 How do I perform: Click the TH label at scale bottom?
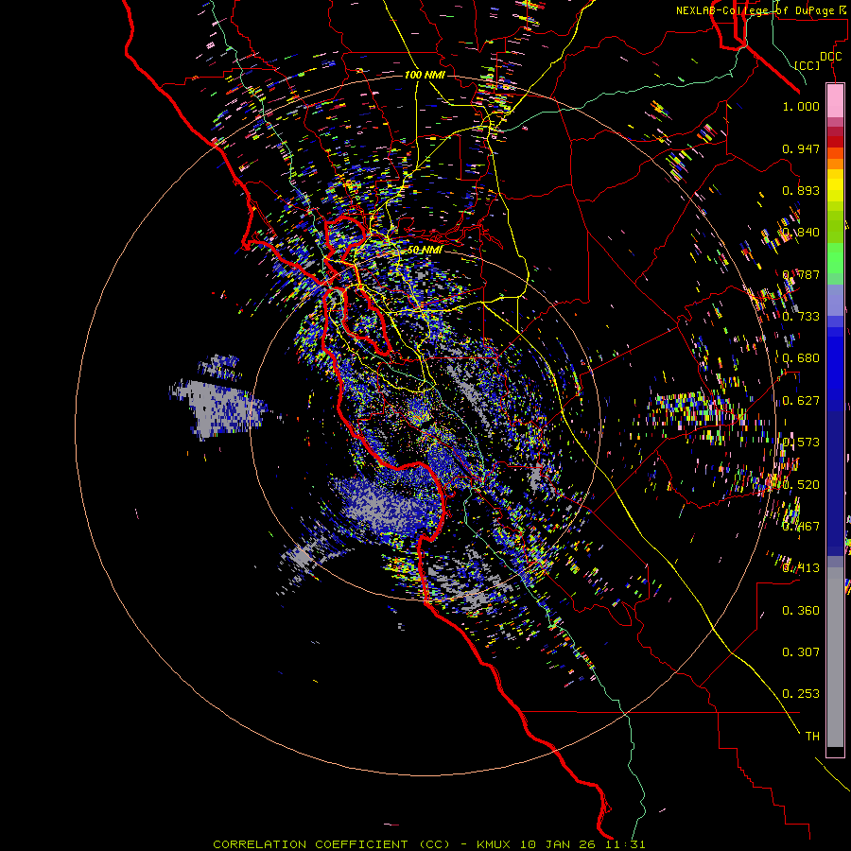click(x=812, y=736)
